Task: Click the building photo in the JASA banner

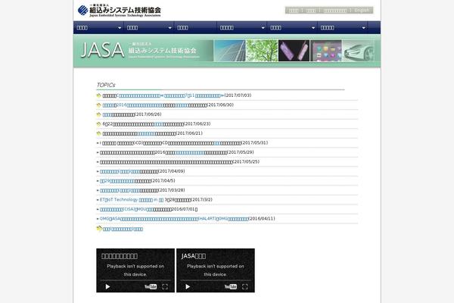Action: tap(229, 51)
